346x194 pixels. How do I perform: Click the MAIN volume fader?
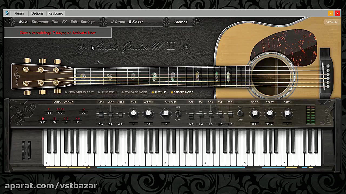pos(120,114)
